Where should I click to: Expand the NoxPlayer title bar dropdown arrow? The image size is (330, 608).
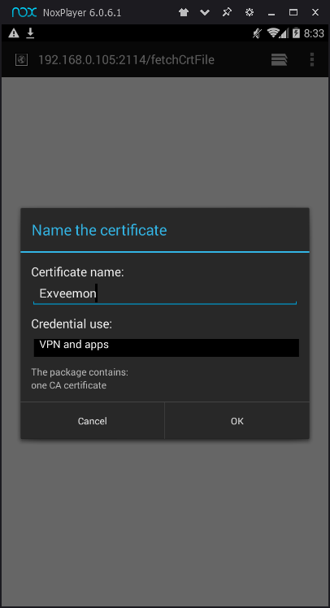pyautogui.click(x=205, y=12)
